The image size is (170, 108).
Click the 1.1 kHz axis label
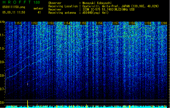(2, 35)
